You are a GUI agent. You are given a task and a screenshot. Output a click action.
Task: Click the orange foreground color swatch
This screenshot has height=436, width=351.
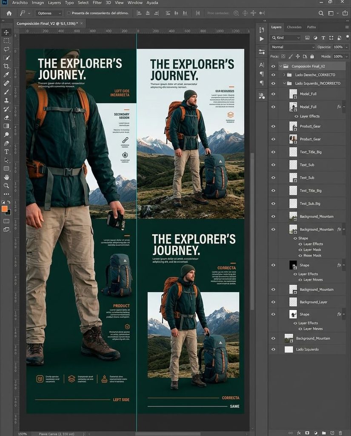(4, 209)
